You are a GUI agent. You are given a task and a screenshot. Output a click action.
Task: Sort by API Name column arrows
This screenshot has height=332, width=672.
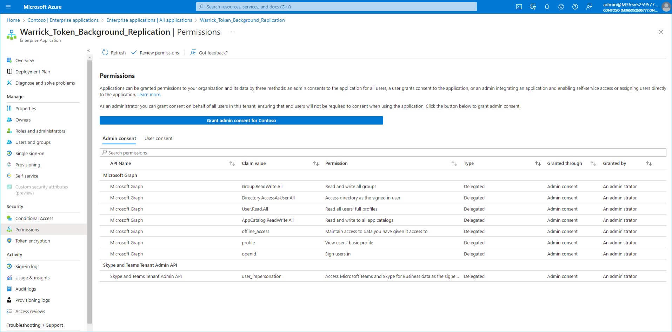point(232,163)
